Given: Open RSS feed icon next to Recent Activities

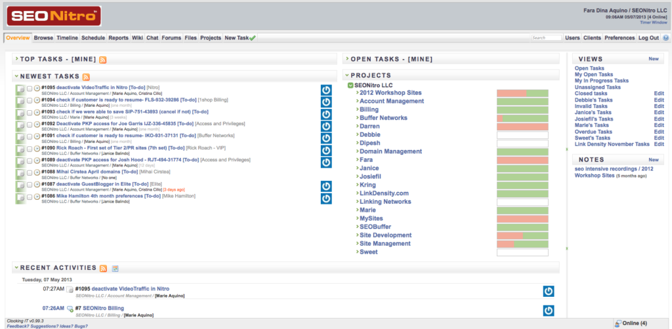Looking at the screenshot, I should (x=103, y=268).
